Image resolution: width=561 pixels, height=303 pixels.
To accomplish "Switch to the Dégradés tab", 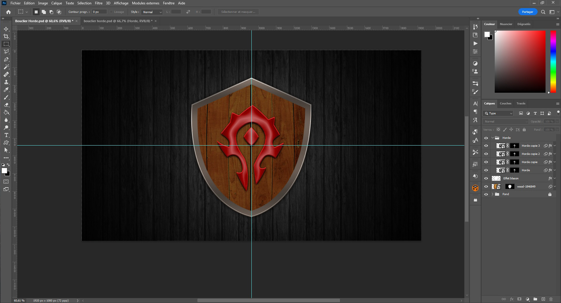I will pos(524,24).
